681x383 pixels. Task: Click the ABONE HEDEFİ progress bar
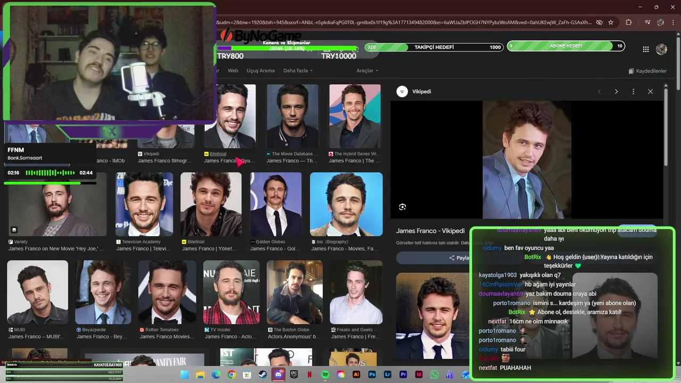pos(566,46)
